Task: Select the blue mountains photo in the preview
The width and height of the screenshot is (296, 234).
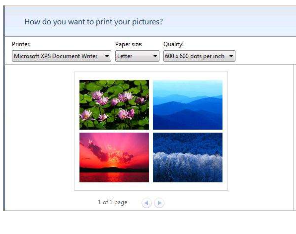Action: (x=188, y=105)
